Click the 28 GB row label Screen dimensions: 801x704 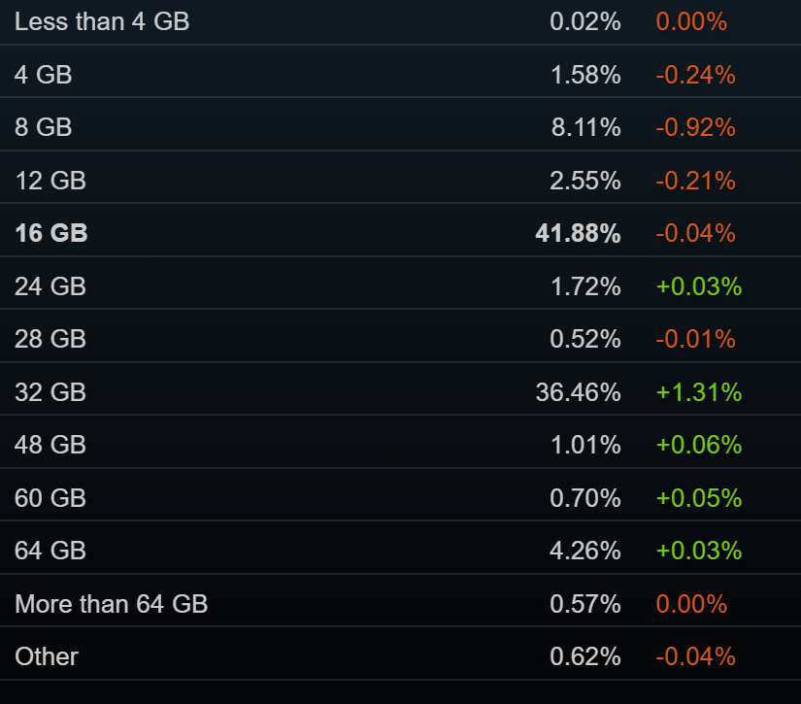click(50, 339)
